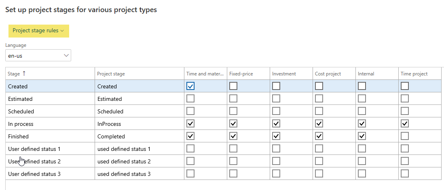Image resolution: width=444 pixels, height=190 pixels.
Task: Click the Project stage column header
Action: pyautogui.click(x=111, y=74)
